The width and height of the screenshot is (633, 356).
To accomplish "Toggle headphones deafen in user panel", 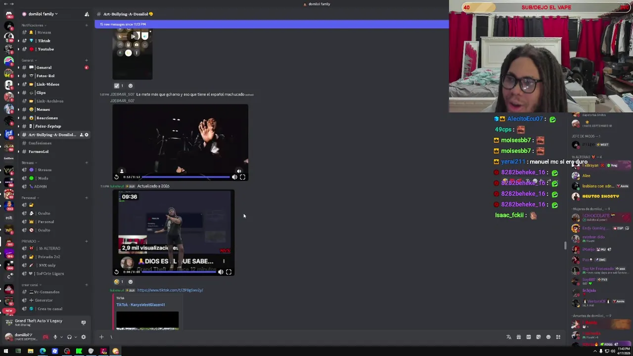I will [69, 337].
